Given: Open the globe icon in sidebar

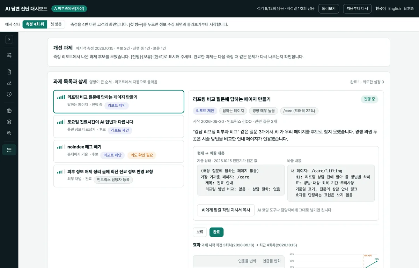Looking at the screenshot, I should tap(9, 111).
